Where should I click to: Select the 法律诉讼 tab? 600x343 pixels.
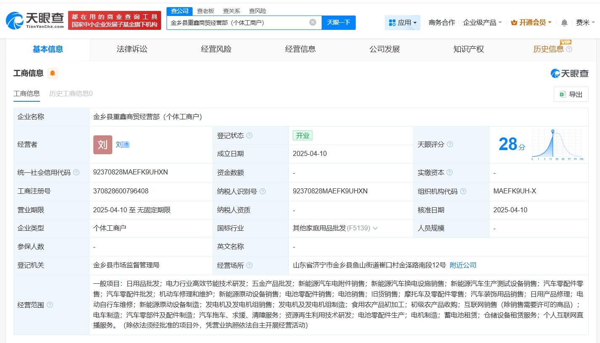(132, 49)
